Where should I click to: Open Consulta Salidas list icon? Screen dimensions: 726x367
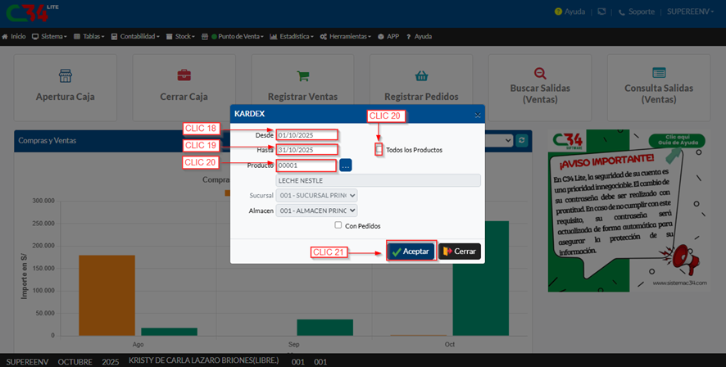(x=659, y=74)
